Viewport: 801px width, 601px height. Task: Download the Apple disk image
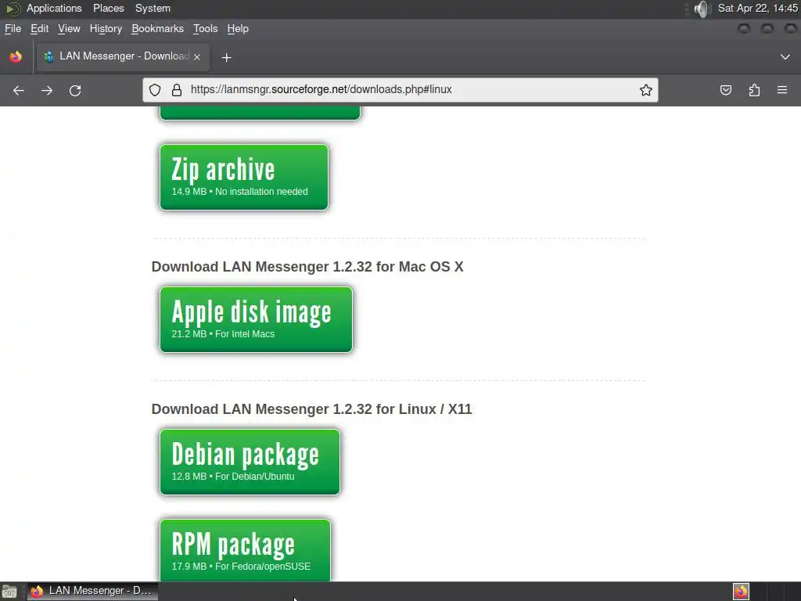[256, 319]
